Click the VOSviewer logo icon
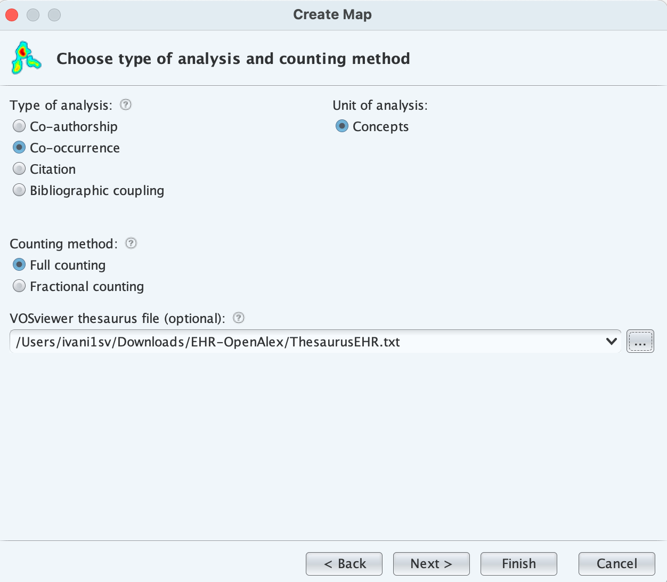 [x=26, y=58]
